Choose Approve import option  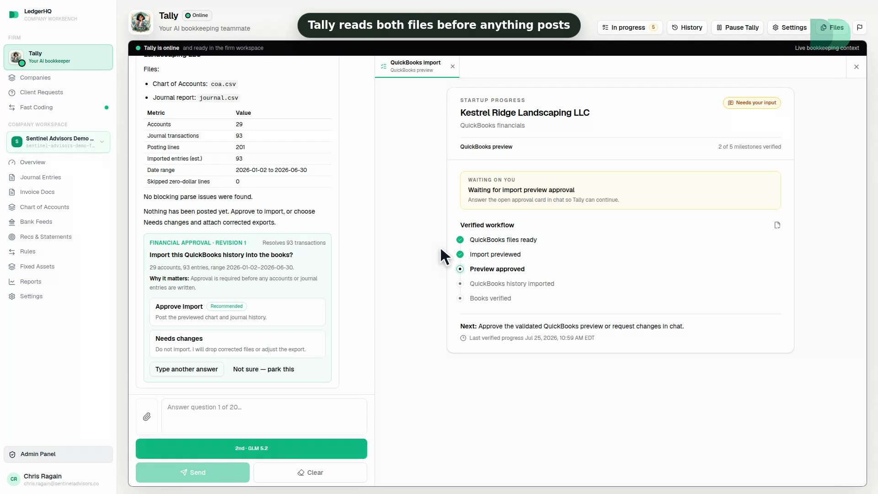[x=237, y=312]
